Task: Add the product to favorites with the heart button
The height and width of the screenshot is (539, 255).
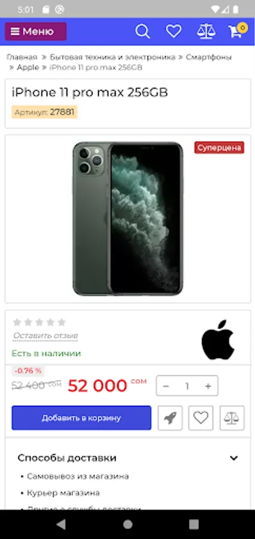Action: (x=201, y=418)
